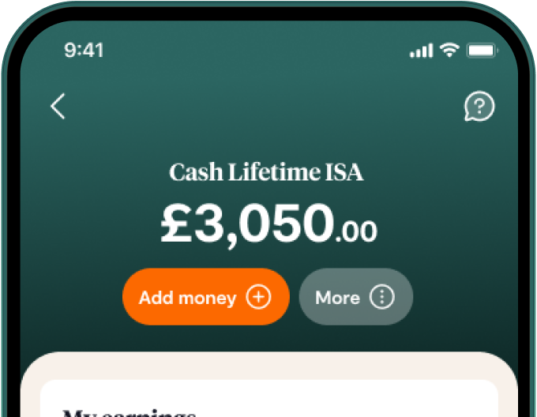Click the plus circle icon beside Add money

[258, 297]
